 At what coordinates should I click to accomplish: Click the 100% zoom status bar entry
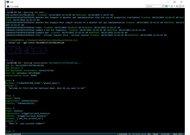pyautogui.click(x=180, y=134)
